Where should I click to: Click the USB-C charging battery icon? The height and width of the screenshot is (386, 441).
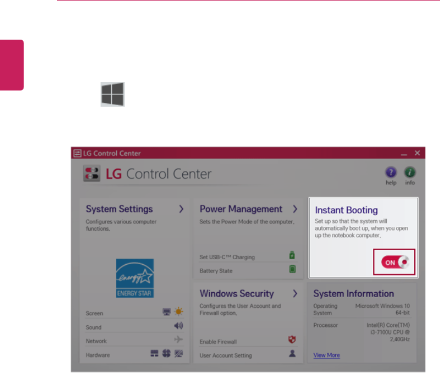[292, 255]
